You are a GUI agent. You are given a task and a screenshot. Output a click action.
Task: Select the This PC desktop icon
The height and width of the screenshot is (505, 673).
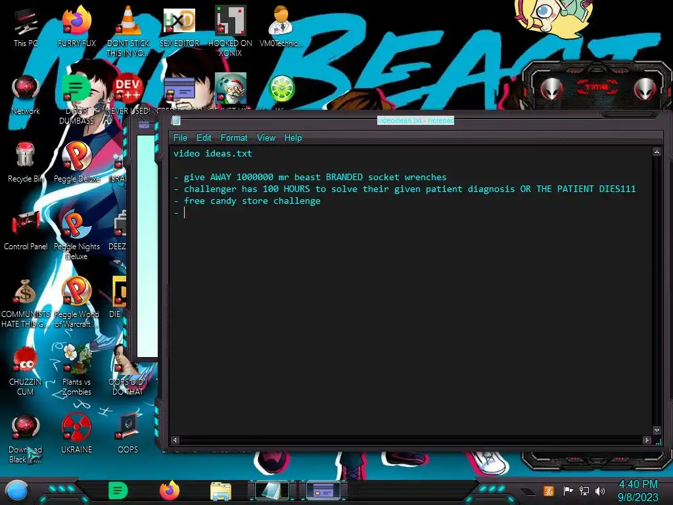click(26, 26)
